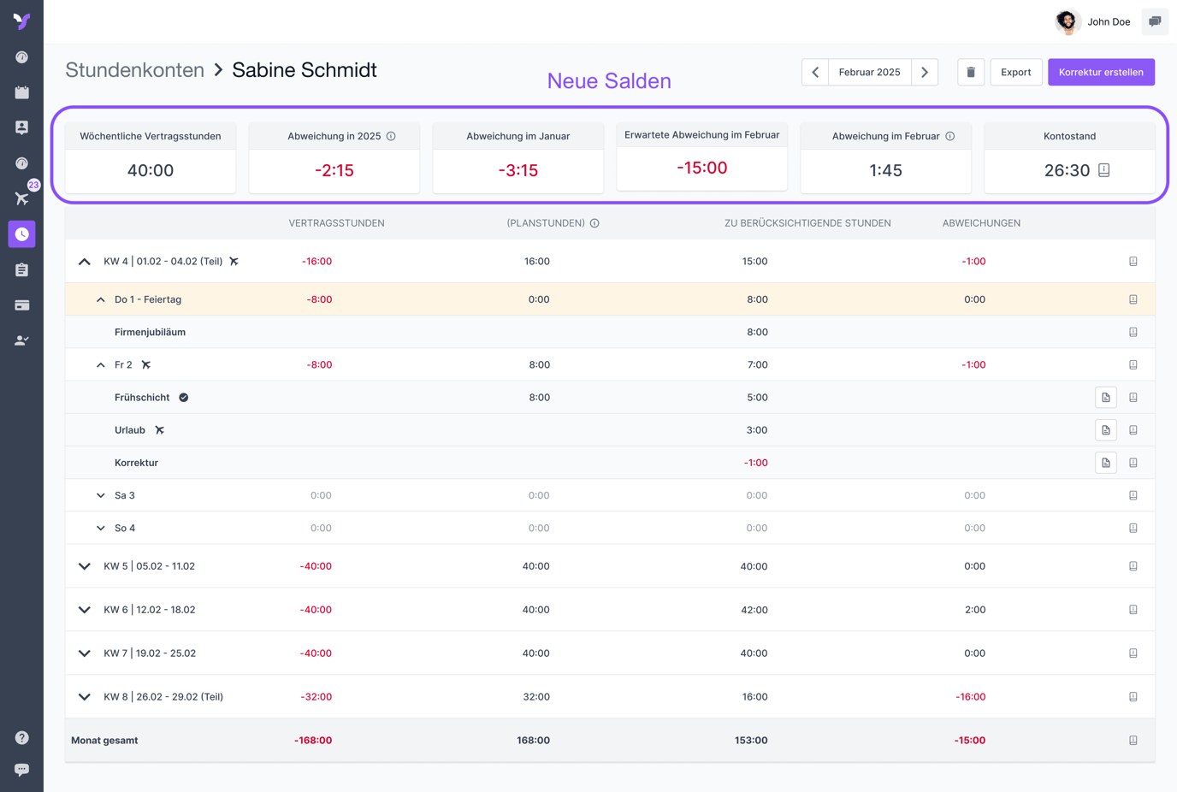Open the calendar icon in sidebar

tap(21, 92)
